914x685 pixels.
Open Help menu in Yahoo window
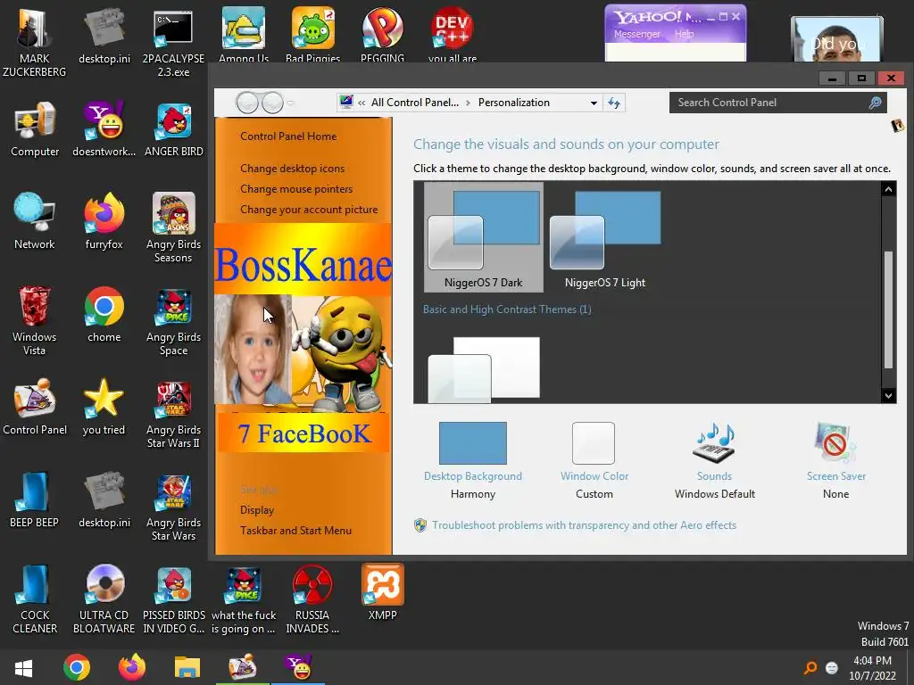pos(685,34)
